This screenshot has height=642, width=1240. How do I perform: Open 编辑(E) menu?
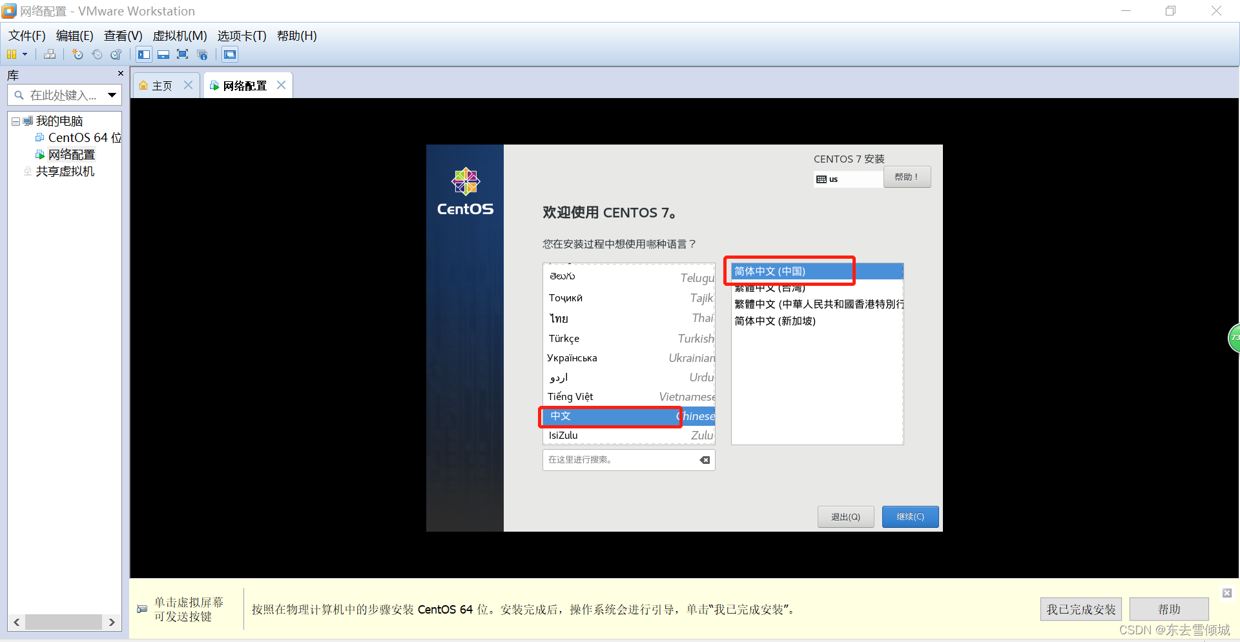pyautogui.click(x=75, y=35)
